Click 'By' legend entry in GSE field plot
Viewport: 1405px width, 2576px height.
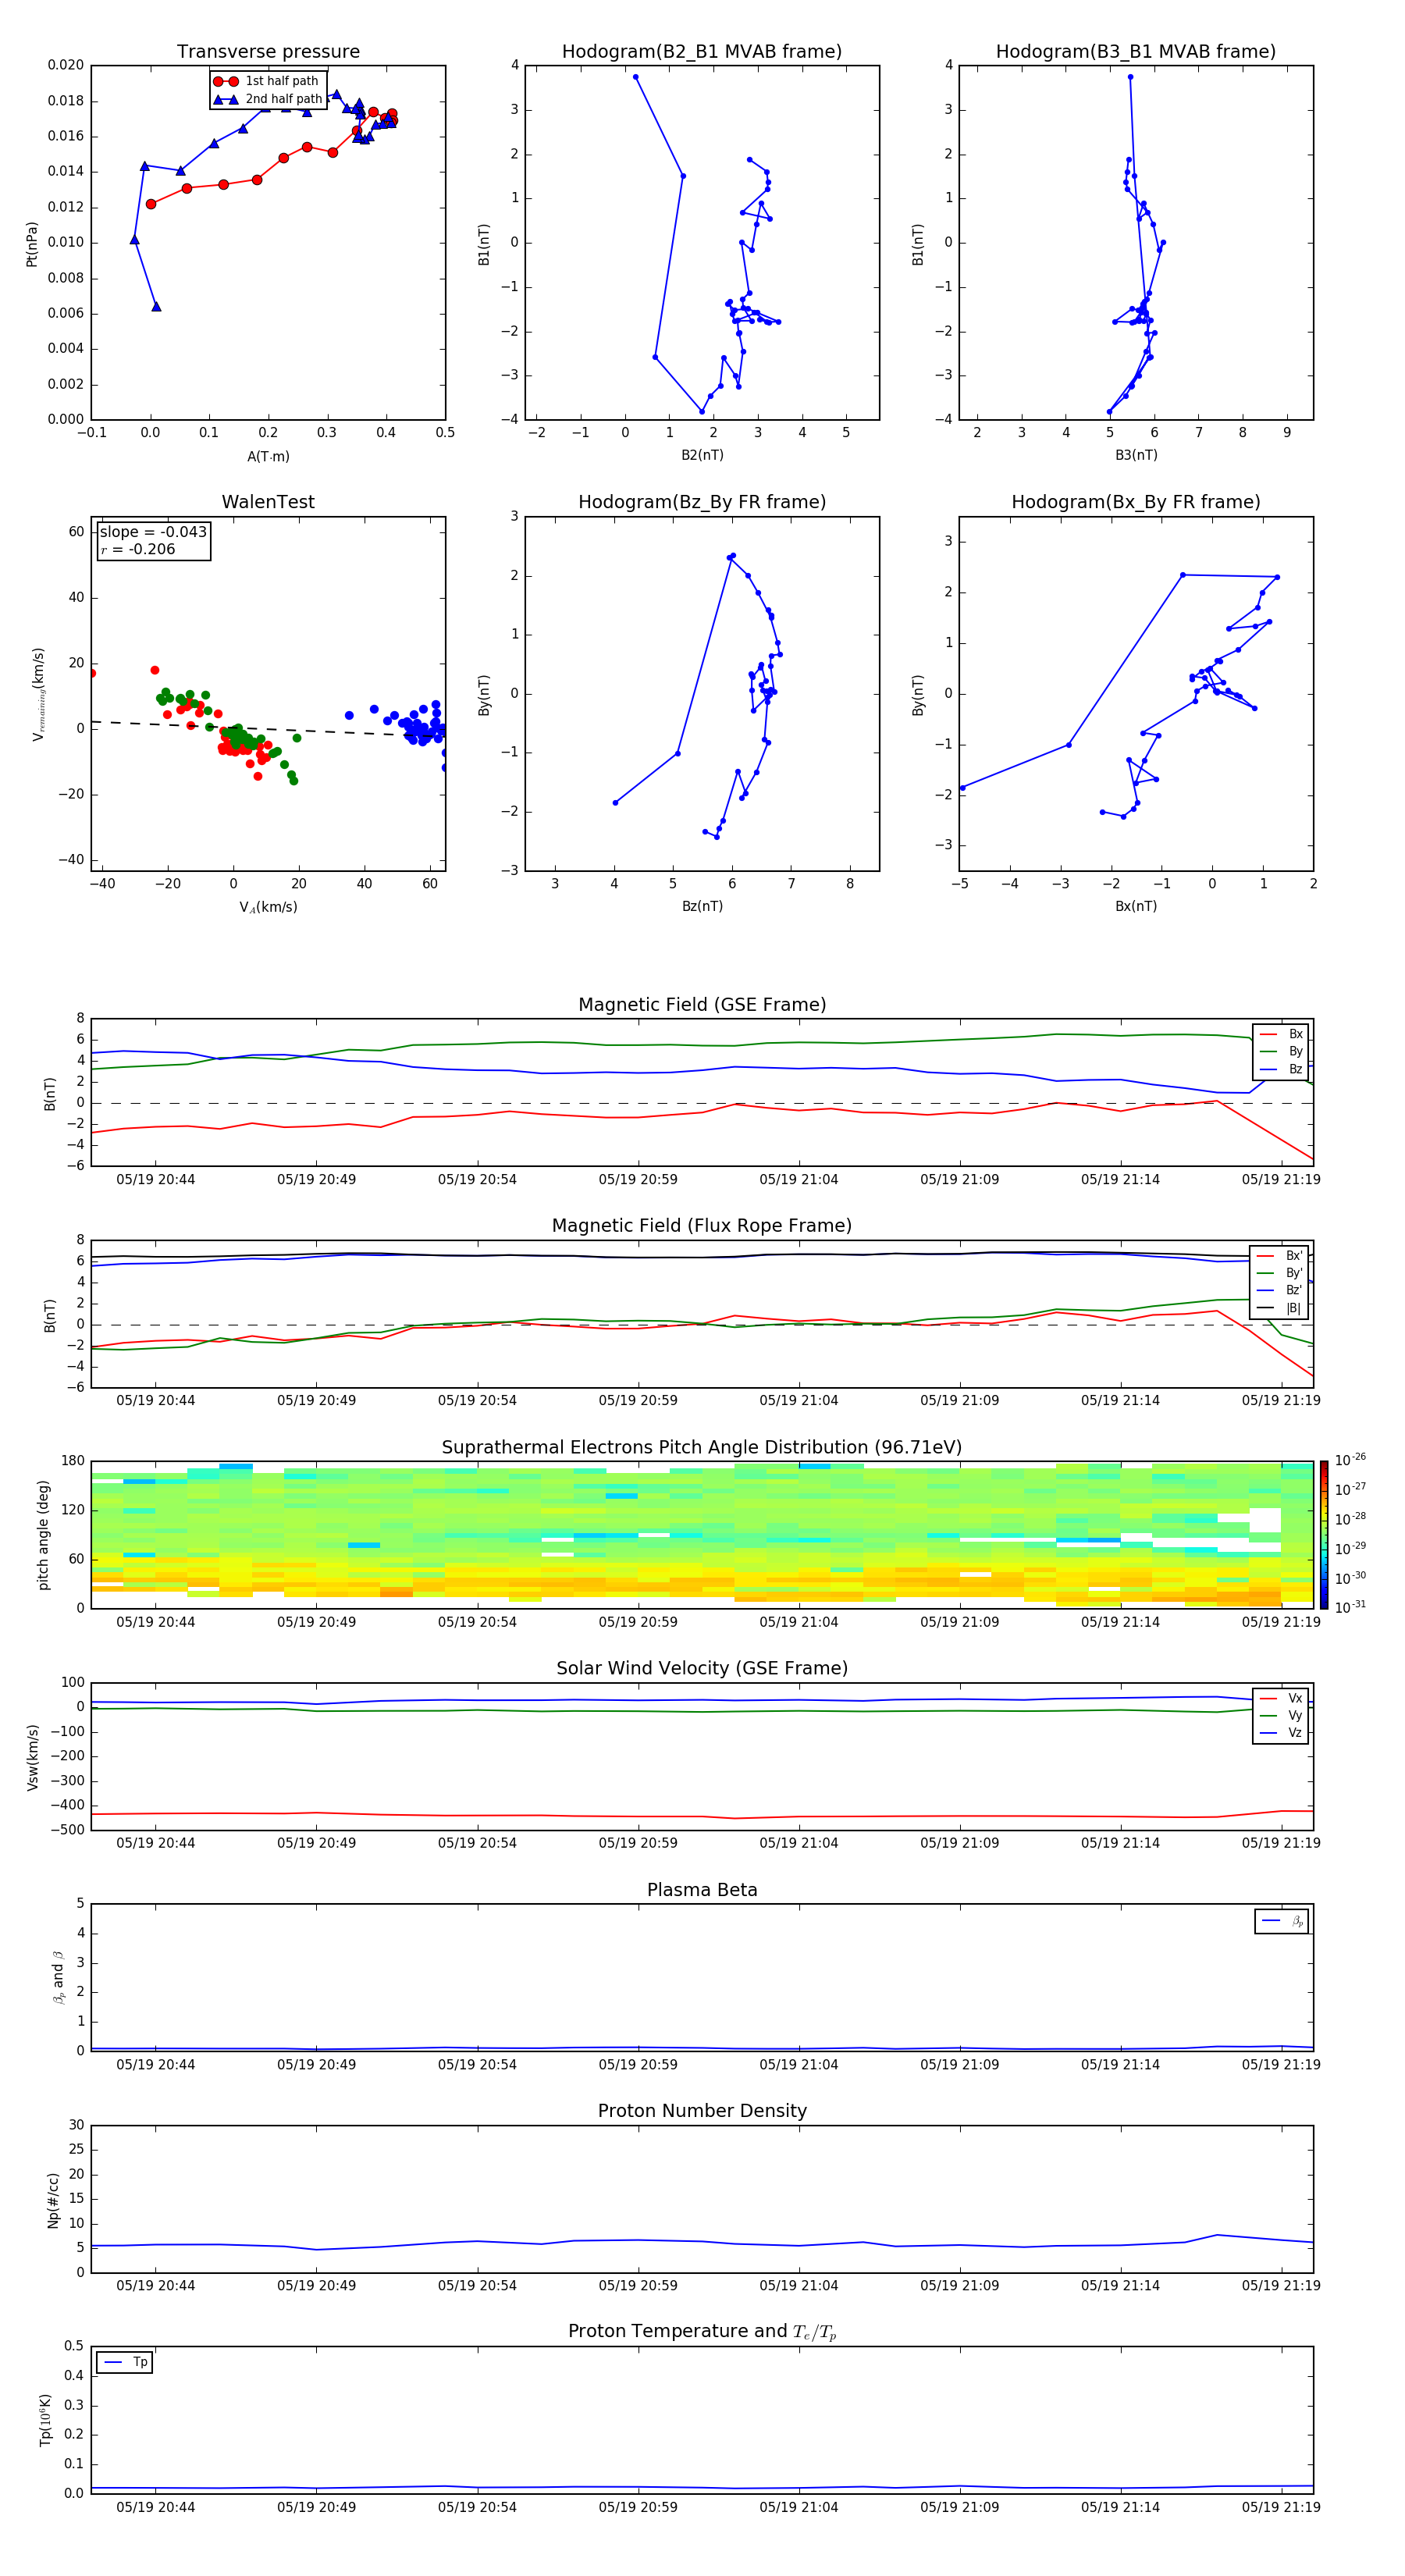tap(1281, 1051)
